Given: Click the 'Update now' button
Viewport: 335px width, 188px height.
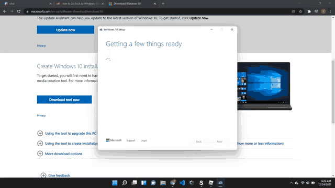Looking at the screenshot, I should [x=65, y=30].
